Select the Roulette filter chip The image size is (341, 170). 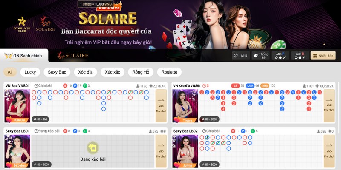pos(169,72)
